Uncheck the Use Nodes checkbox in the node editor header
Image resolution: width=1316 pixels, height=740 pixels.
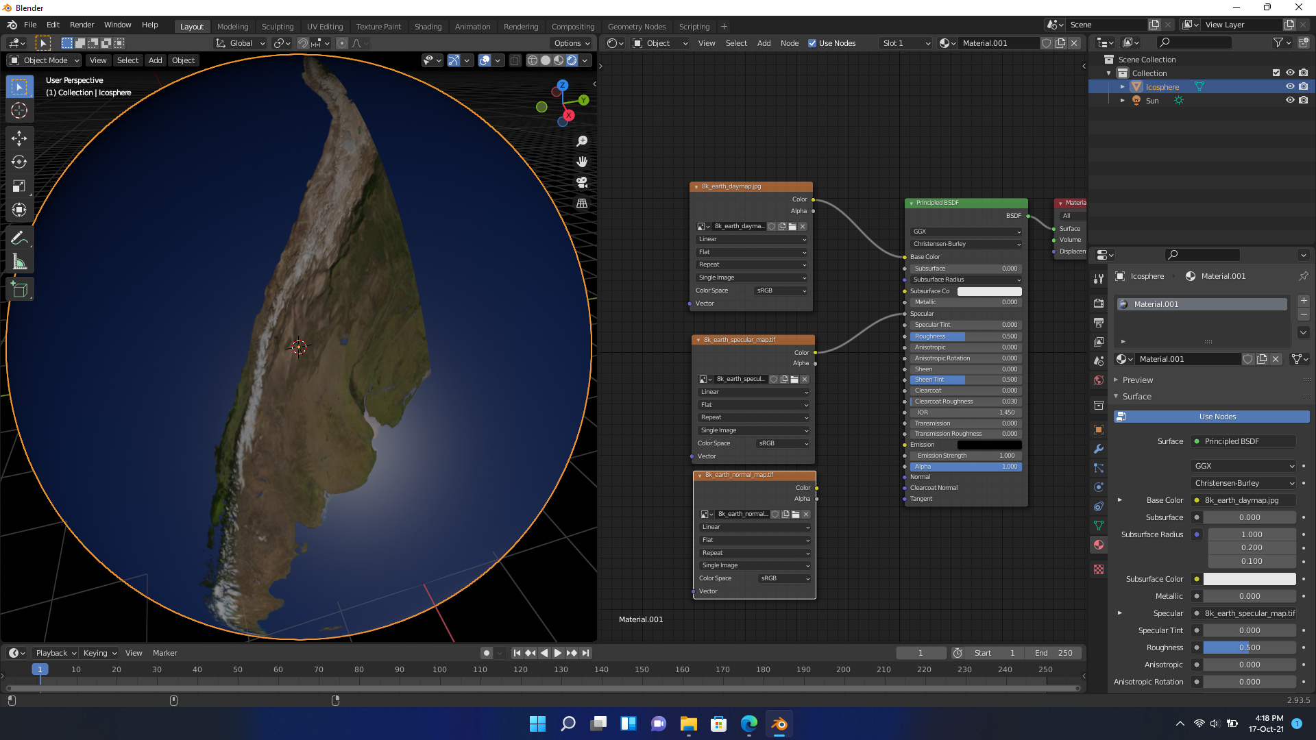click(812, 43)
